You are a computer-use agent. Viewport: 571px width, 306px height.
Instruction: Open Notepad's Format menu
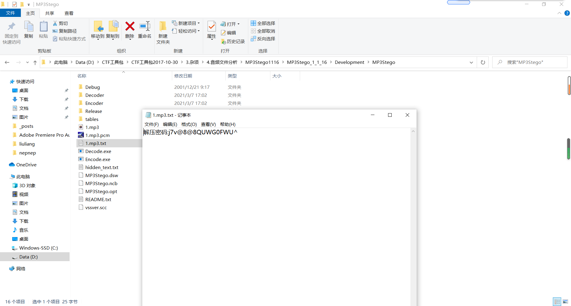click(x=189, y=124)
